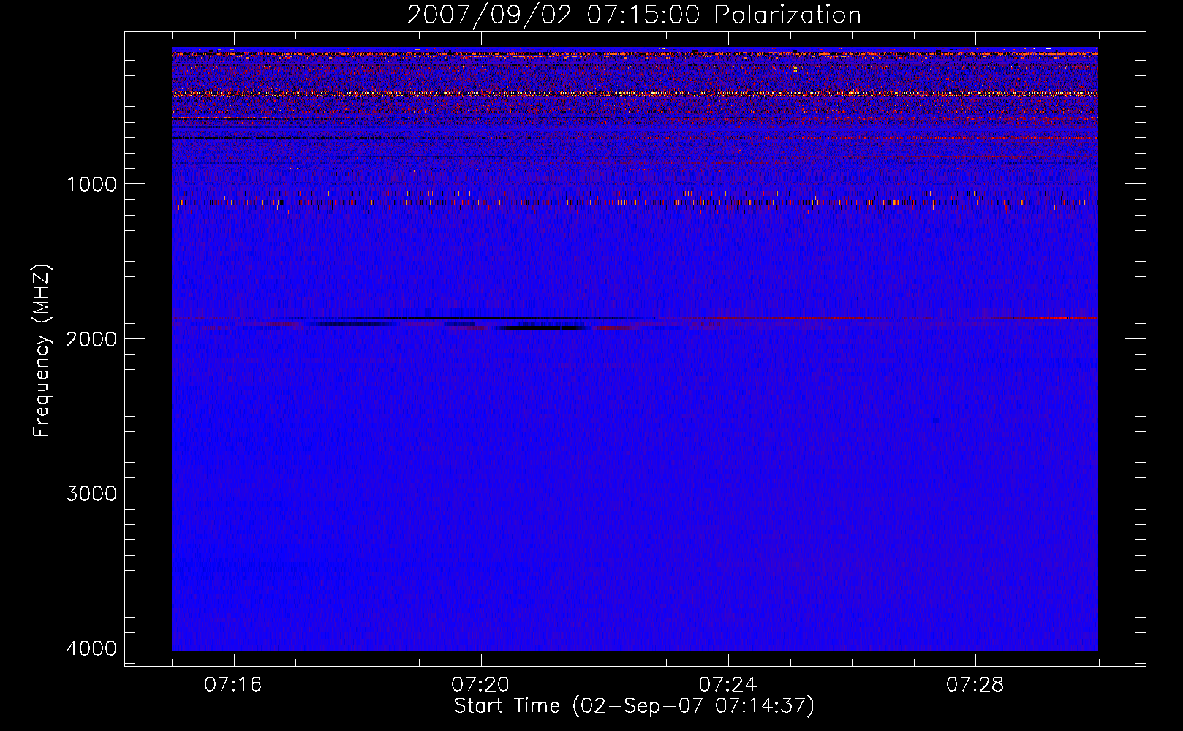Image resolution: width=1183 pixels, height=731 pixels.
Task: Click the 2000 frequency tick label
Action: point(92,339)
